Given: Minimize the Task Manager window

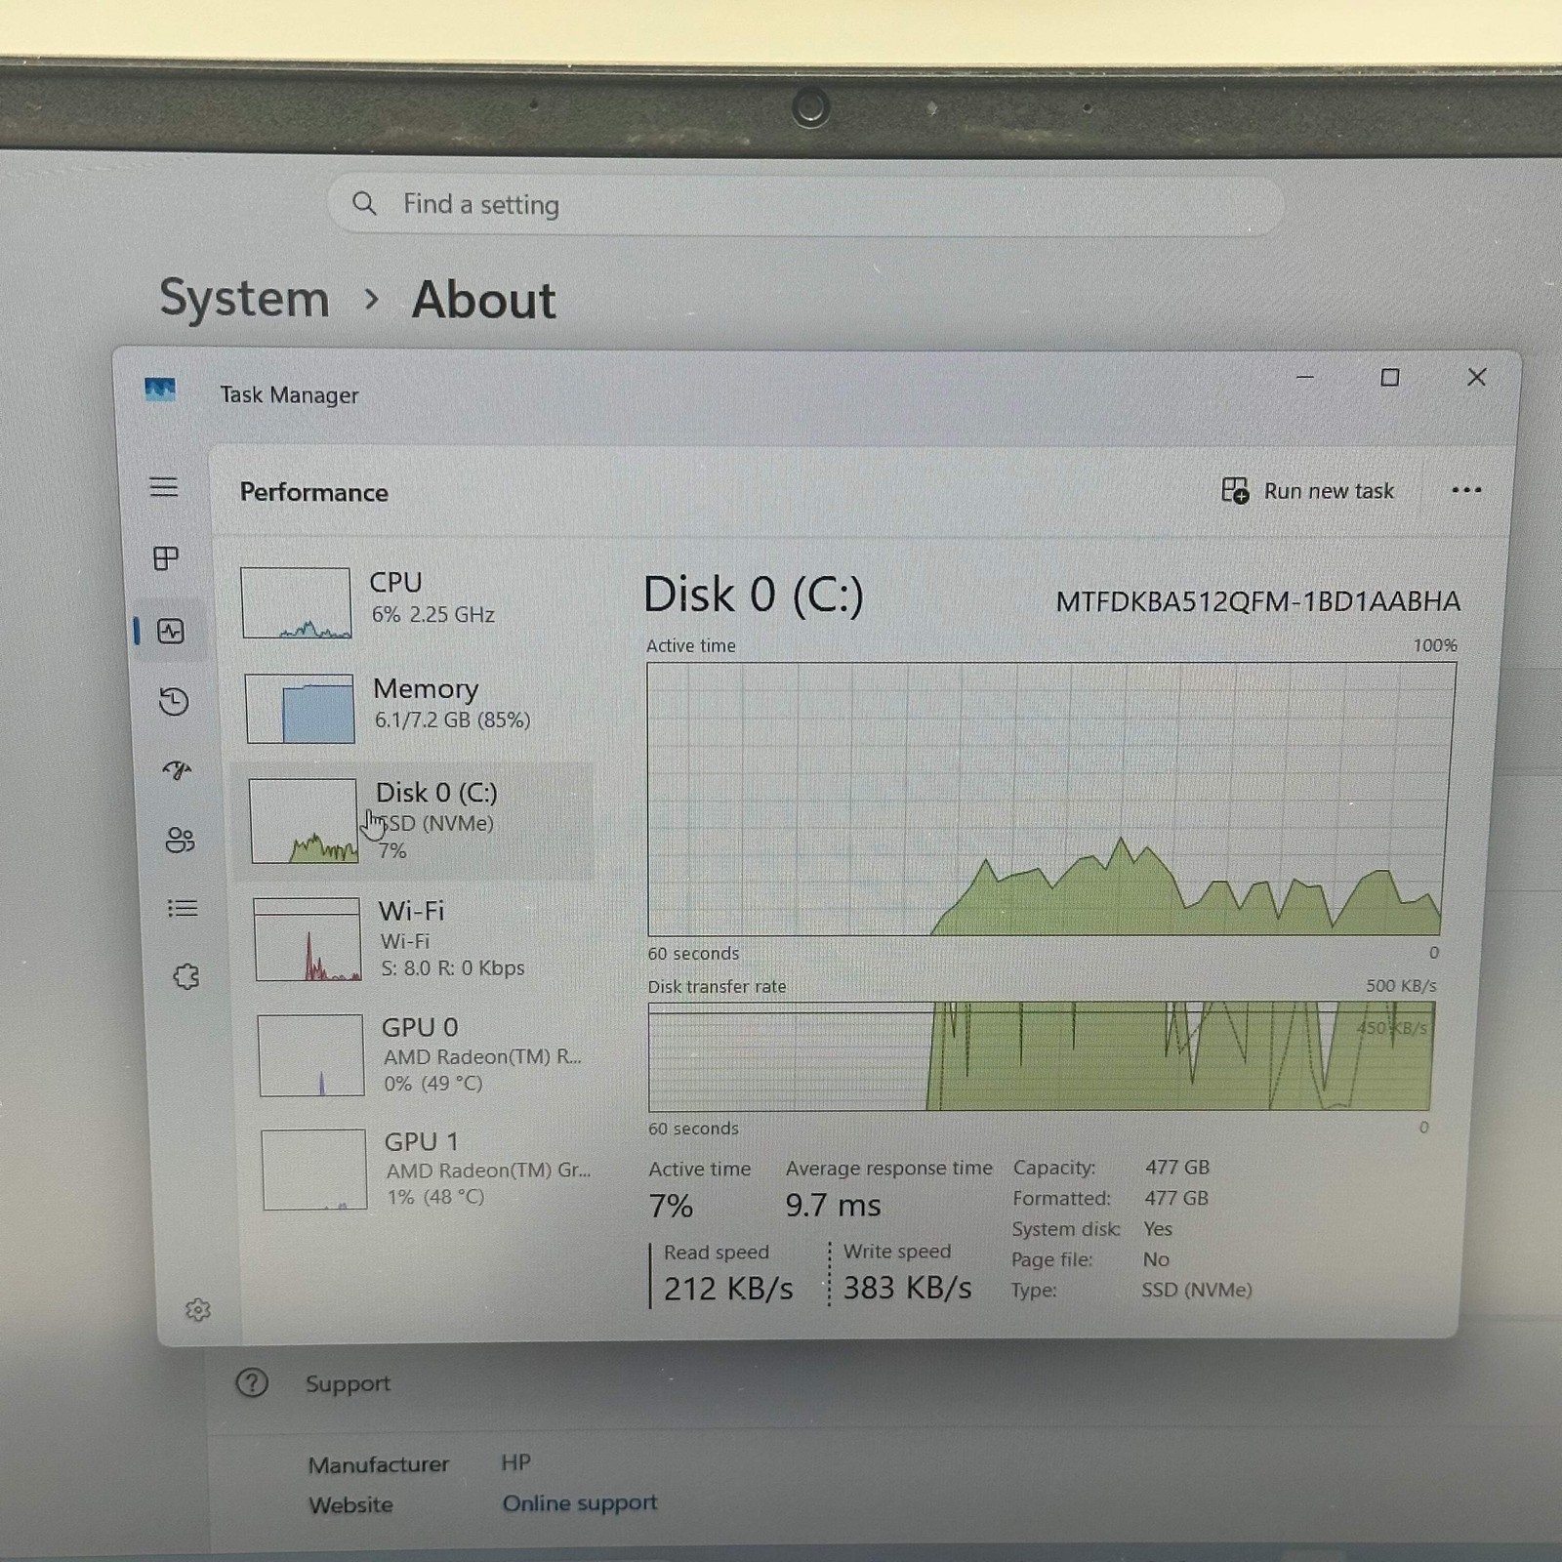Looking at the screenshot, I should tap(1304, 377).
